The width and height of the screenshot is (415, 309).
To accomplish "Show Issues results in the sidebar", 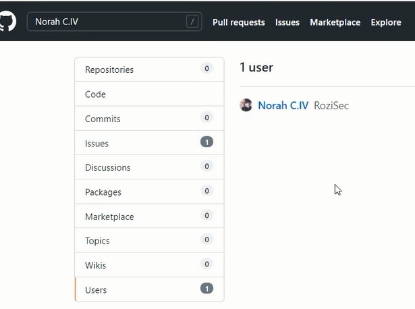I will coord(150,143).
